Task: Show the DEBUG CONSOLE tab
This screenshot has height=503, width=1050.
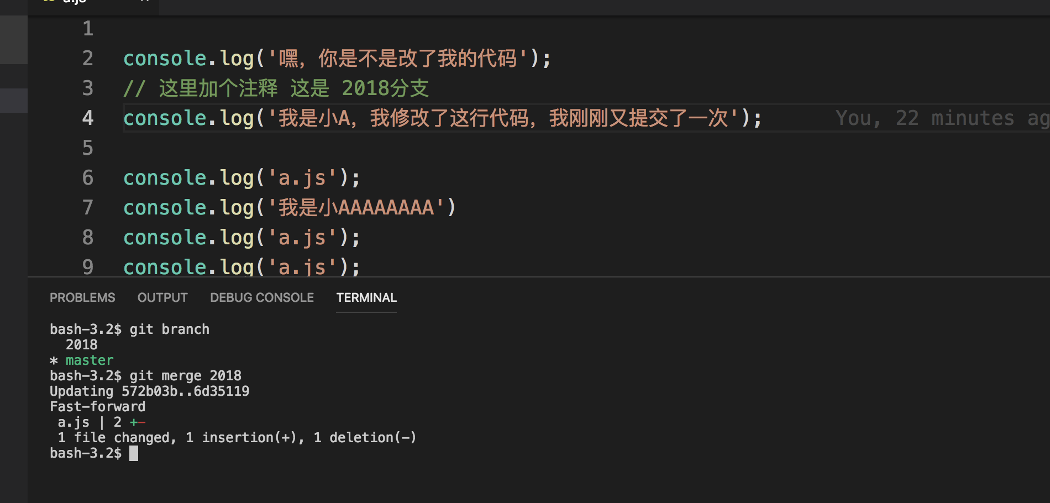Action: click(261, 297)
